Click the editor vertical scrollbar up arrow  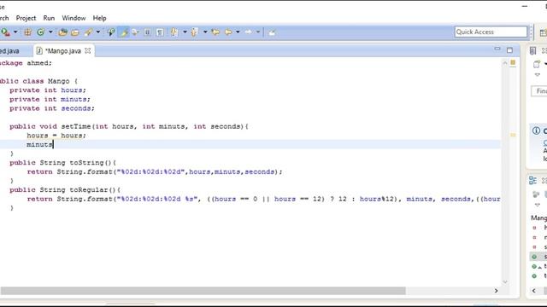click(505, 63)
